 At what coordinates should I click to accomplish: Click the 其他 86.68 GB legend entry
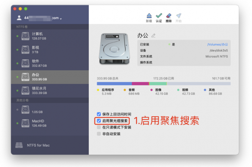pyautogui.click(x=213, y=92)
